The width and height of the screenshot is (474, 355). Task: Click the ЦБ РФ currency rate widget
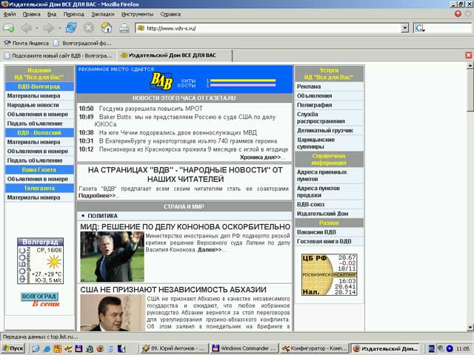click(x=329, y=274)
